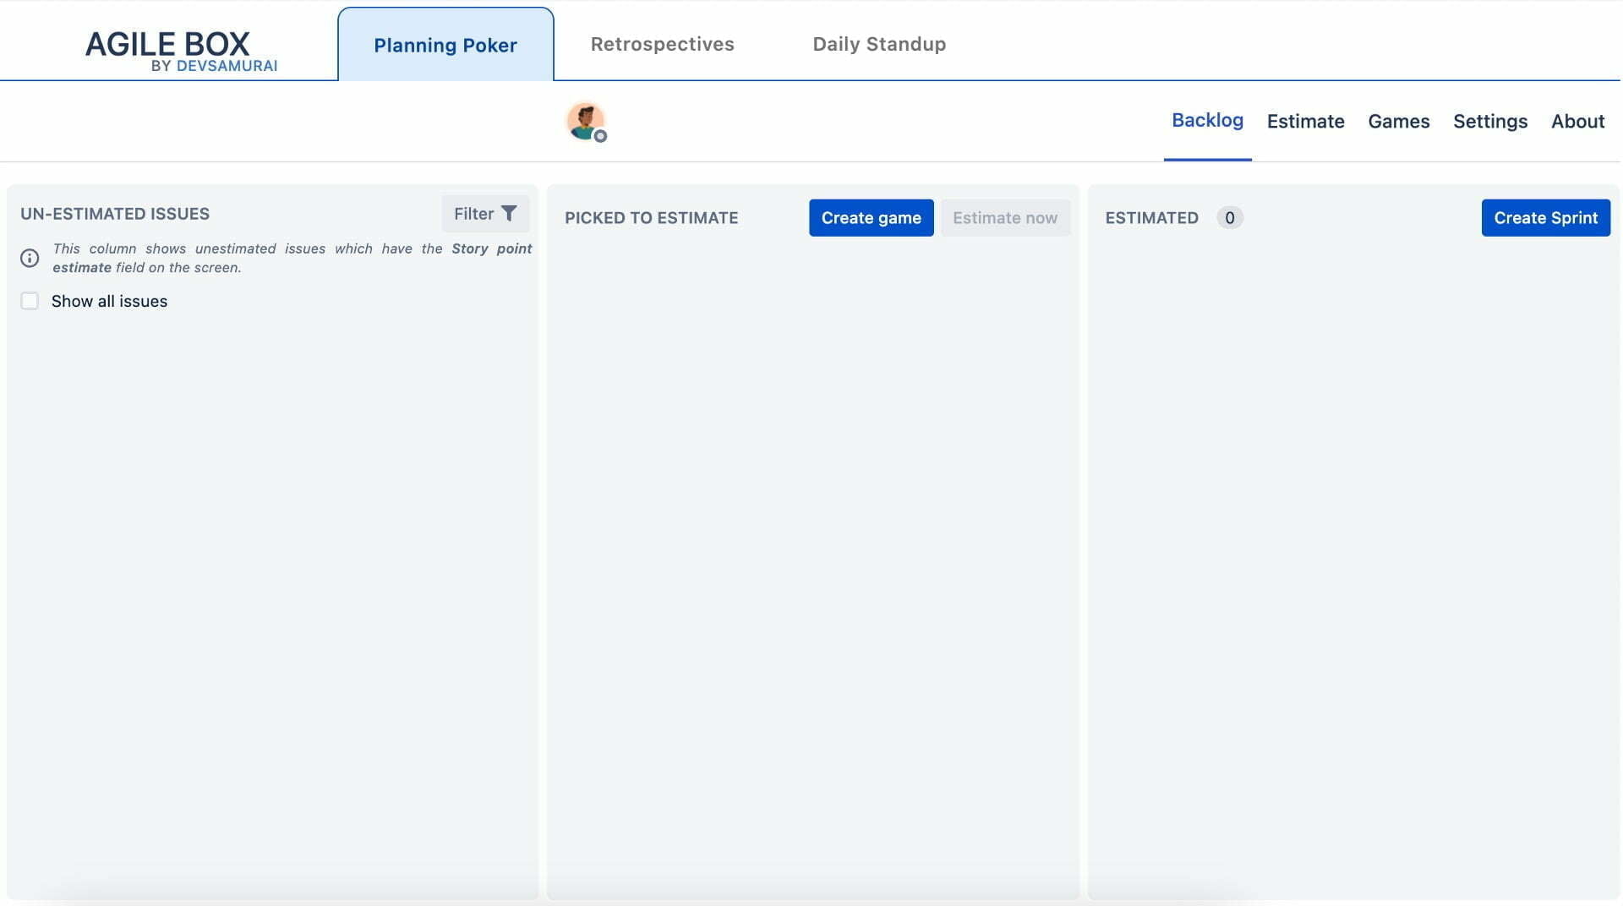Navigate to the Games section
Image resolution: width=1623 pixels, height=906 pixels.
click(1399, 121)
